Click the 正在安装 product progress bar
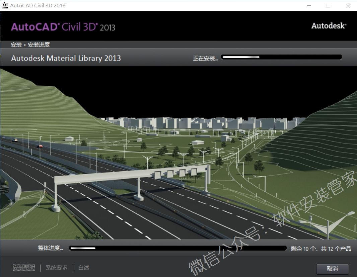 [x=281, y=57]
